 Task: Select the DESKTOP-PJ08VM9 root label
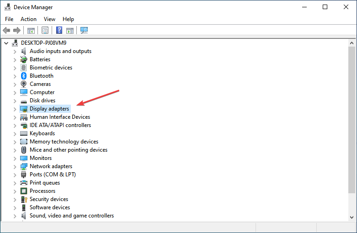(x=44, y=43)
